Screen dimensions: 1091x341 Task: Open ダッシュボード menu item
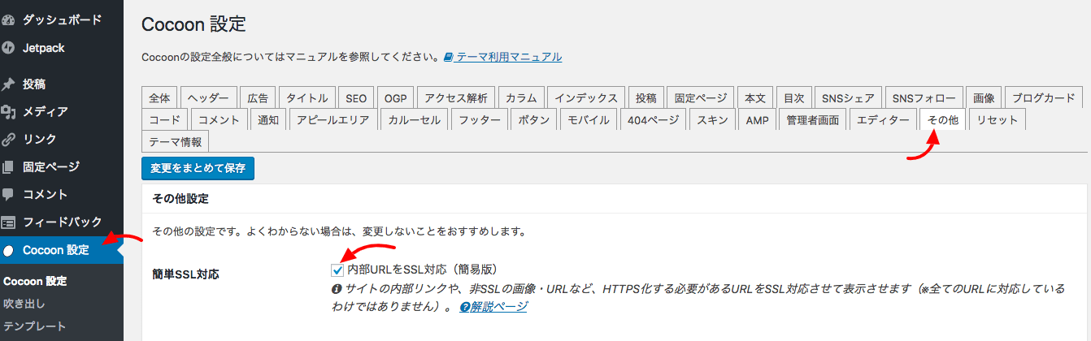click(x=62, y=19)
